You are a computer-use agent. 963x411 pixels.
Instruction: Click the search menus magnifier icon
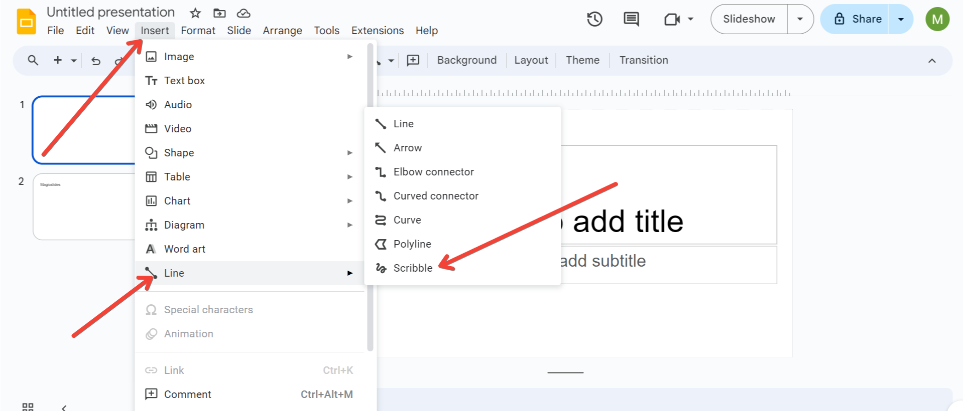click(33, 60)
